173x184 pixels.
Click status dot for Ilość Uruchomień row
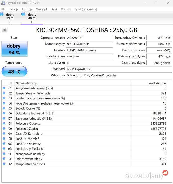(x=4, y=138)
